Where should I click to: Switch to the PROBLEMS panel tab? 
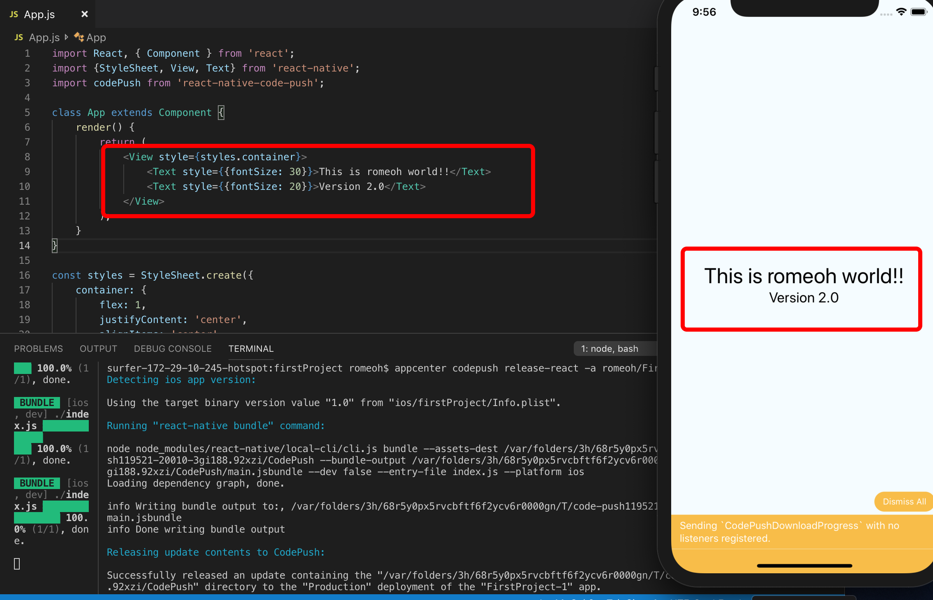point(38,348)
